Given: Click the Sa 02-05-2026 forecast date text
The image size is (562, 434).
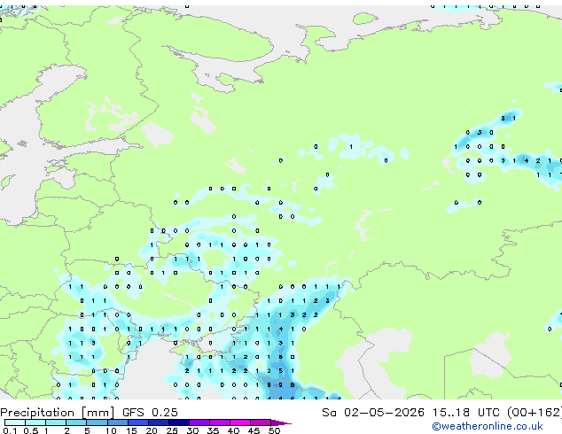Looking at the screenshot, I should (373, 413).
